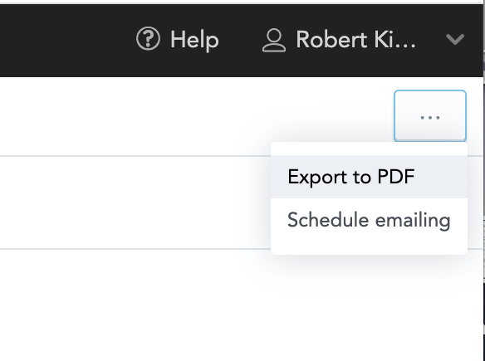Click empty padding beneath Schedule emailing entry
The image size is (485, 361).
[369, 248]
